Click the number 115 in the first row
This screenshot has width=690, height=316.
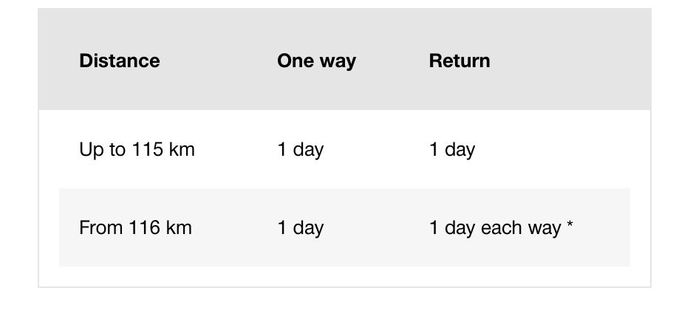(x=148, y=149)
